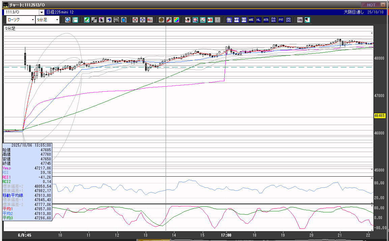Select the green pencil drawing tool
This screenshot has height=241, width=389.
87,20
